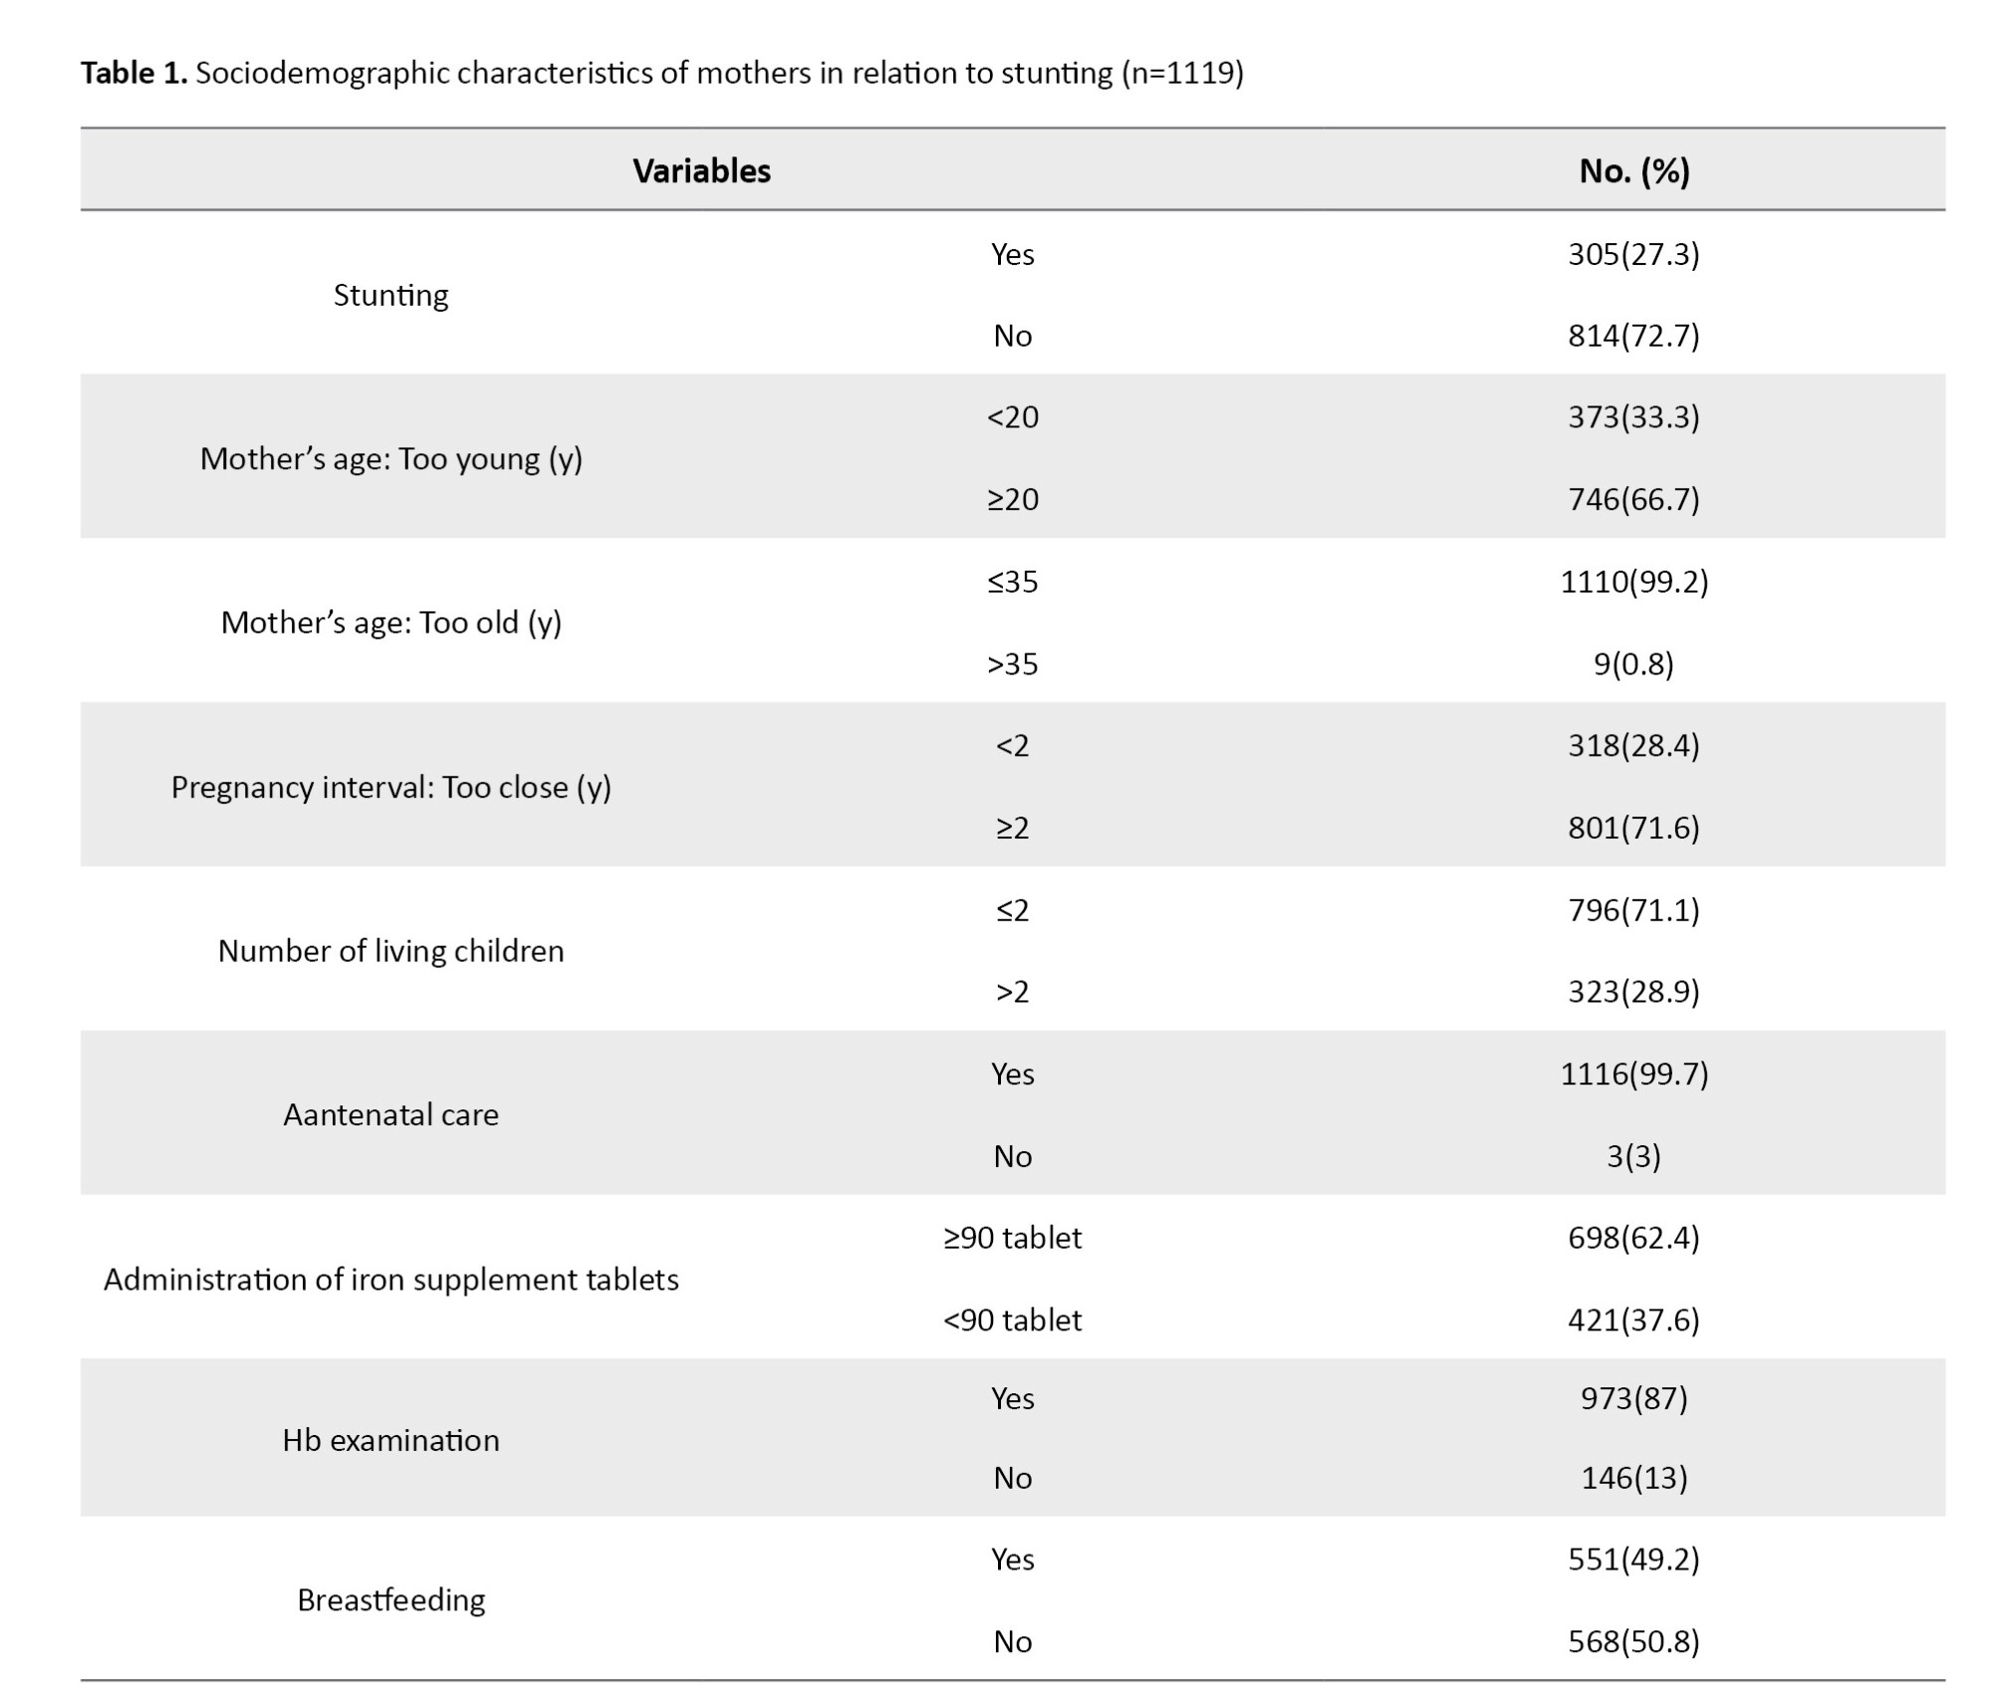Select Number of living children label

pyautogui.click(x=390, y=951)
